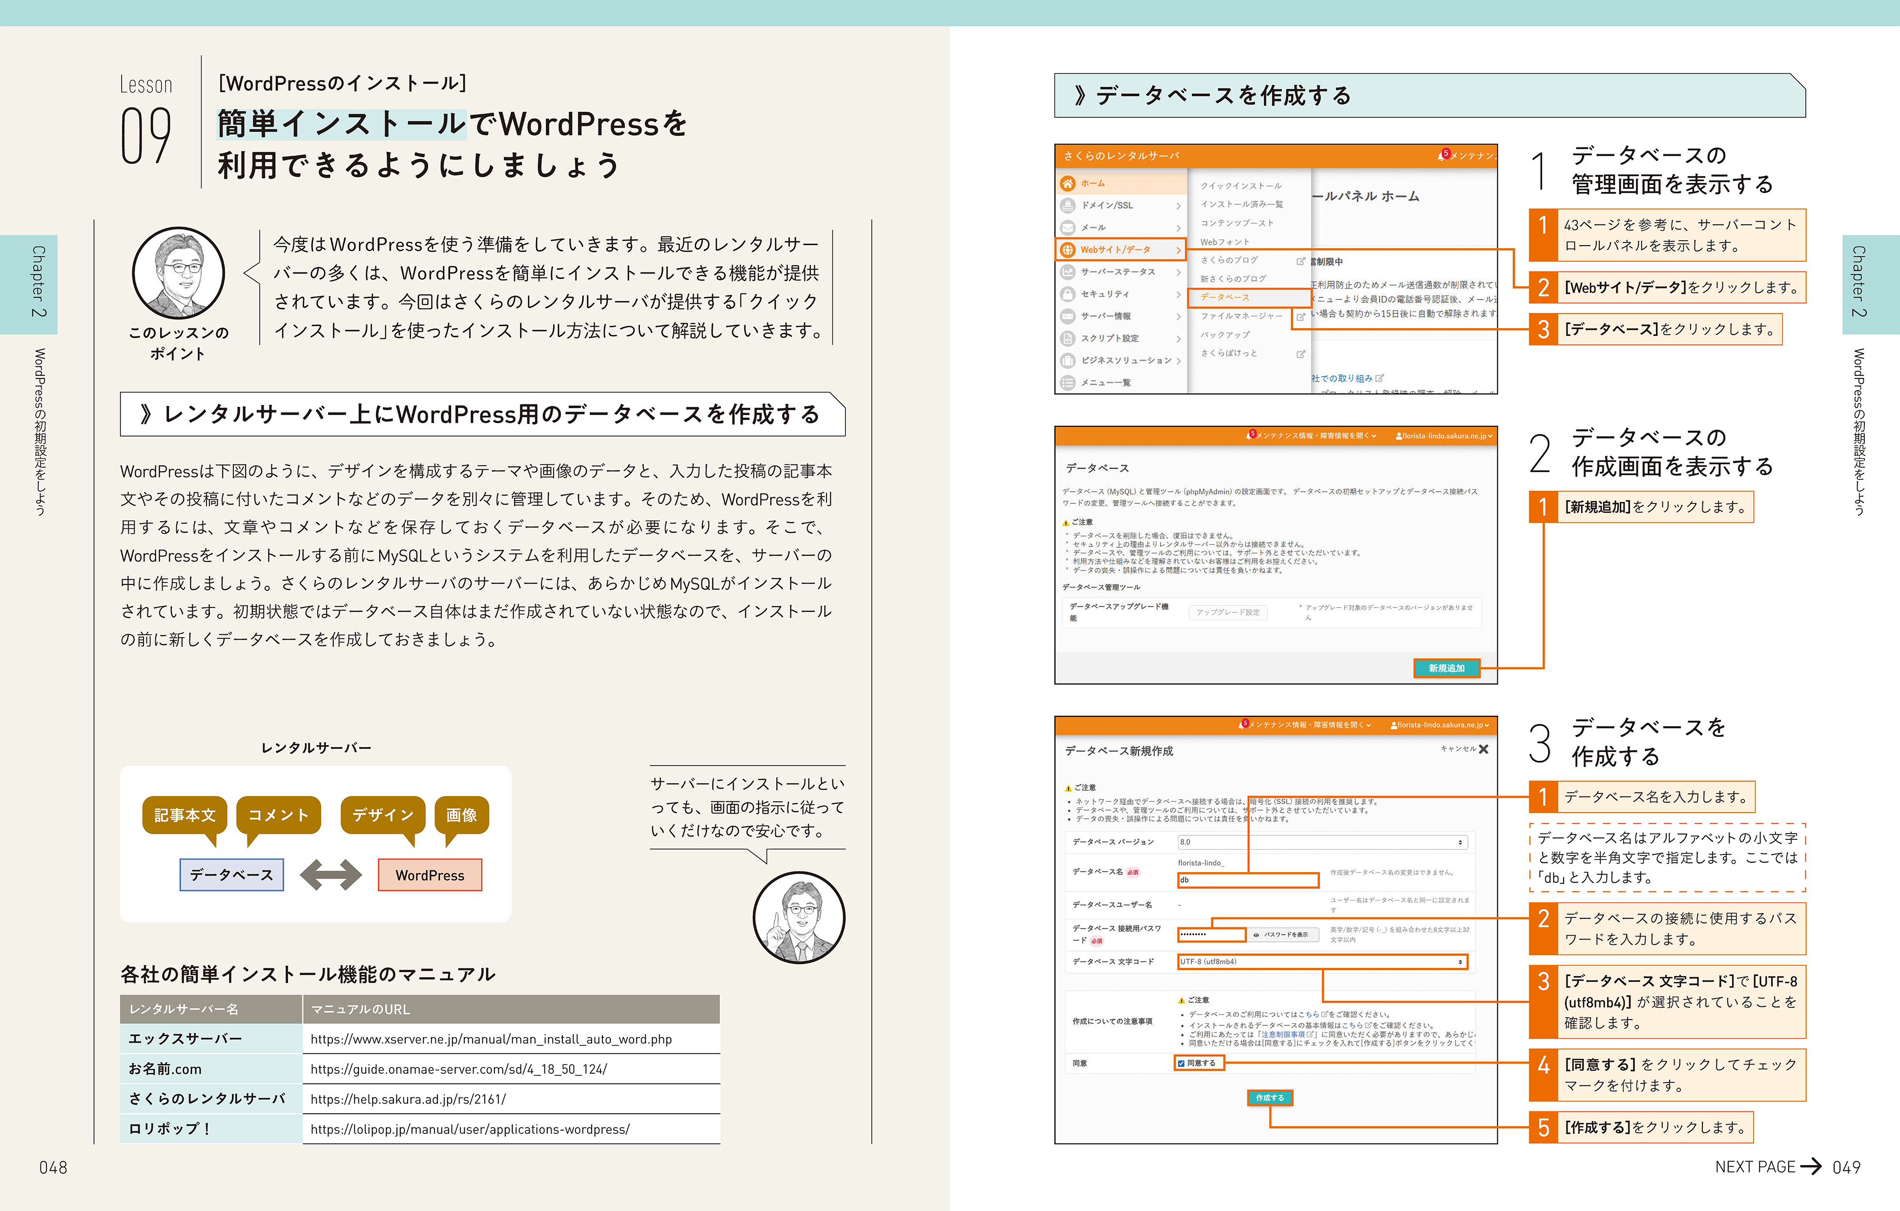Click the 作成する button
1900x1211 pixels.
tap(1270, 1097)
